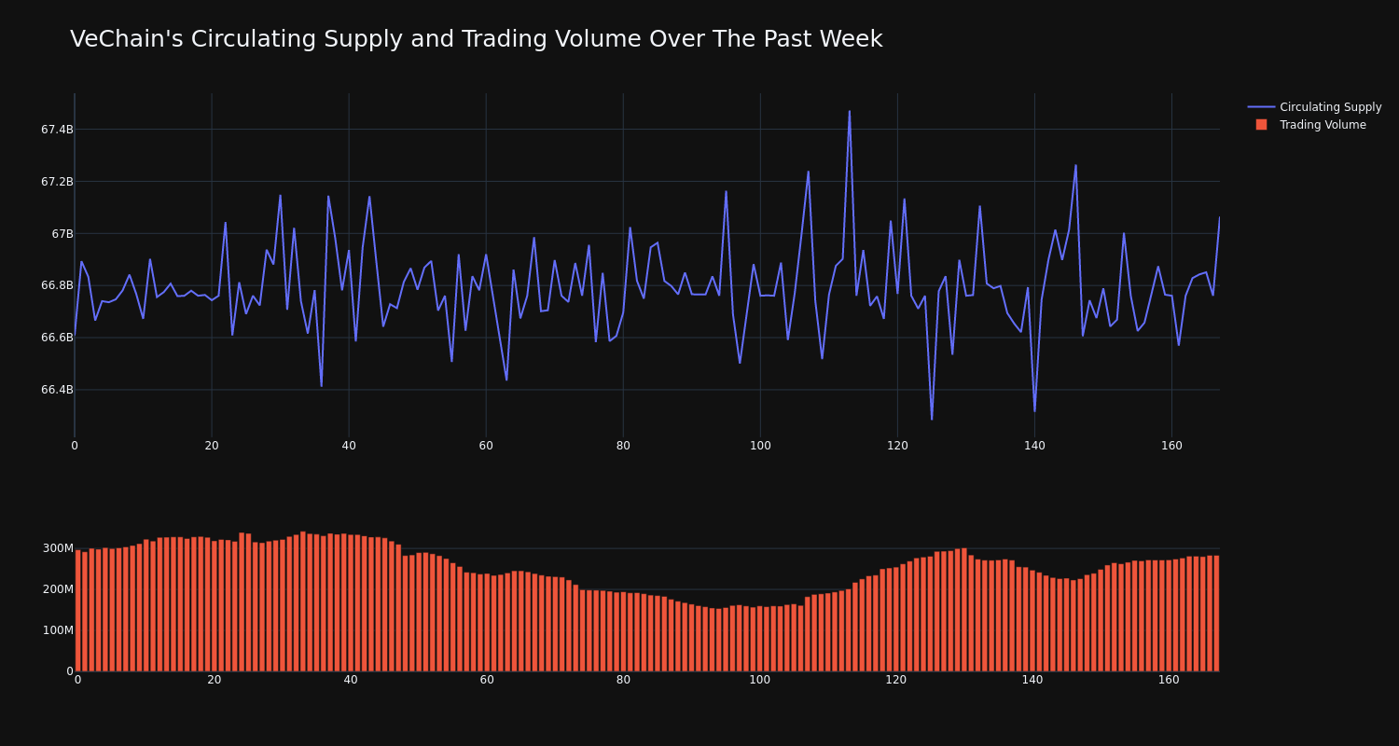Click x-axis tick 100 on supply chart
This screenshot has height=746, width=1399.
[760, 446]
